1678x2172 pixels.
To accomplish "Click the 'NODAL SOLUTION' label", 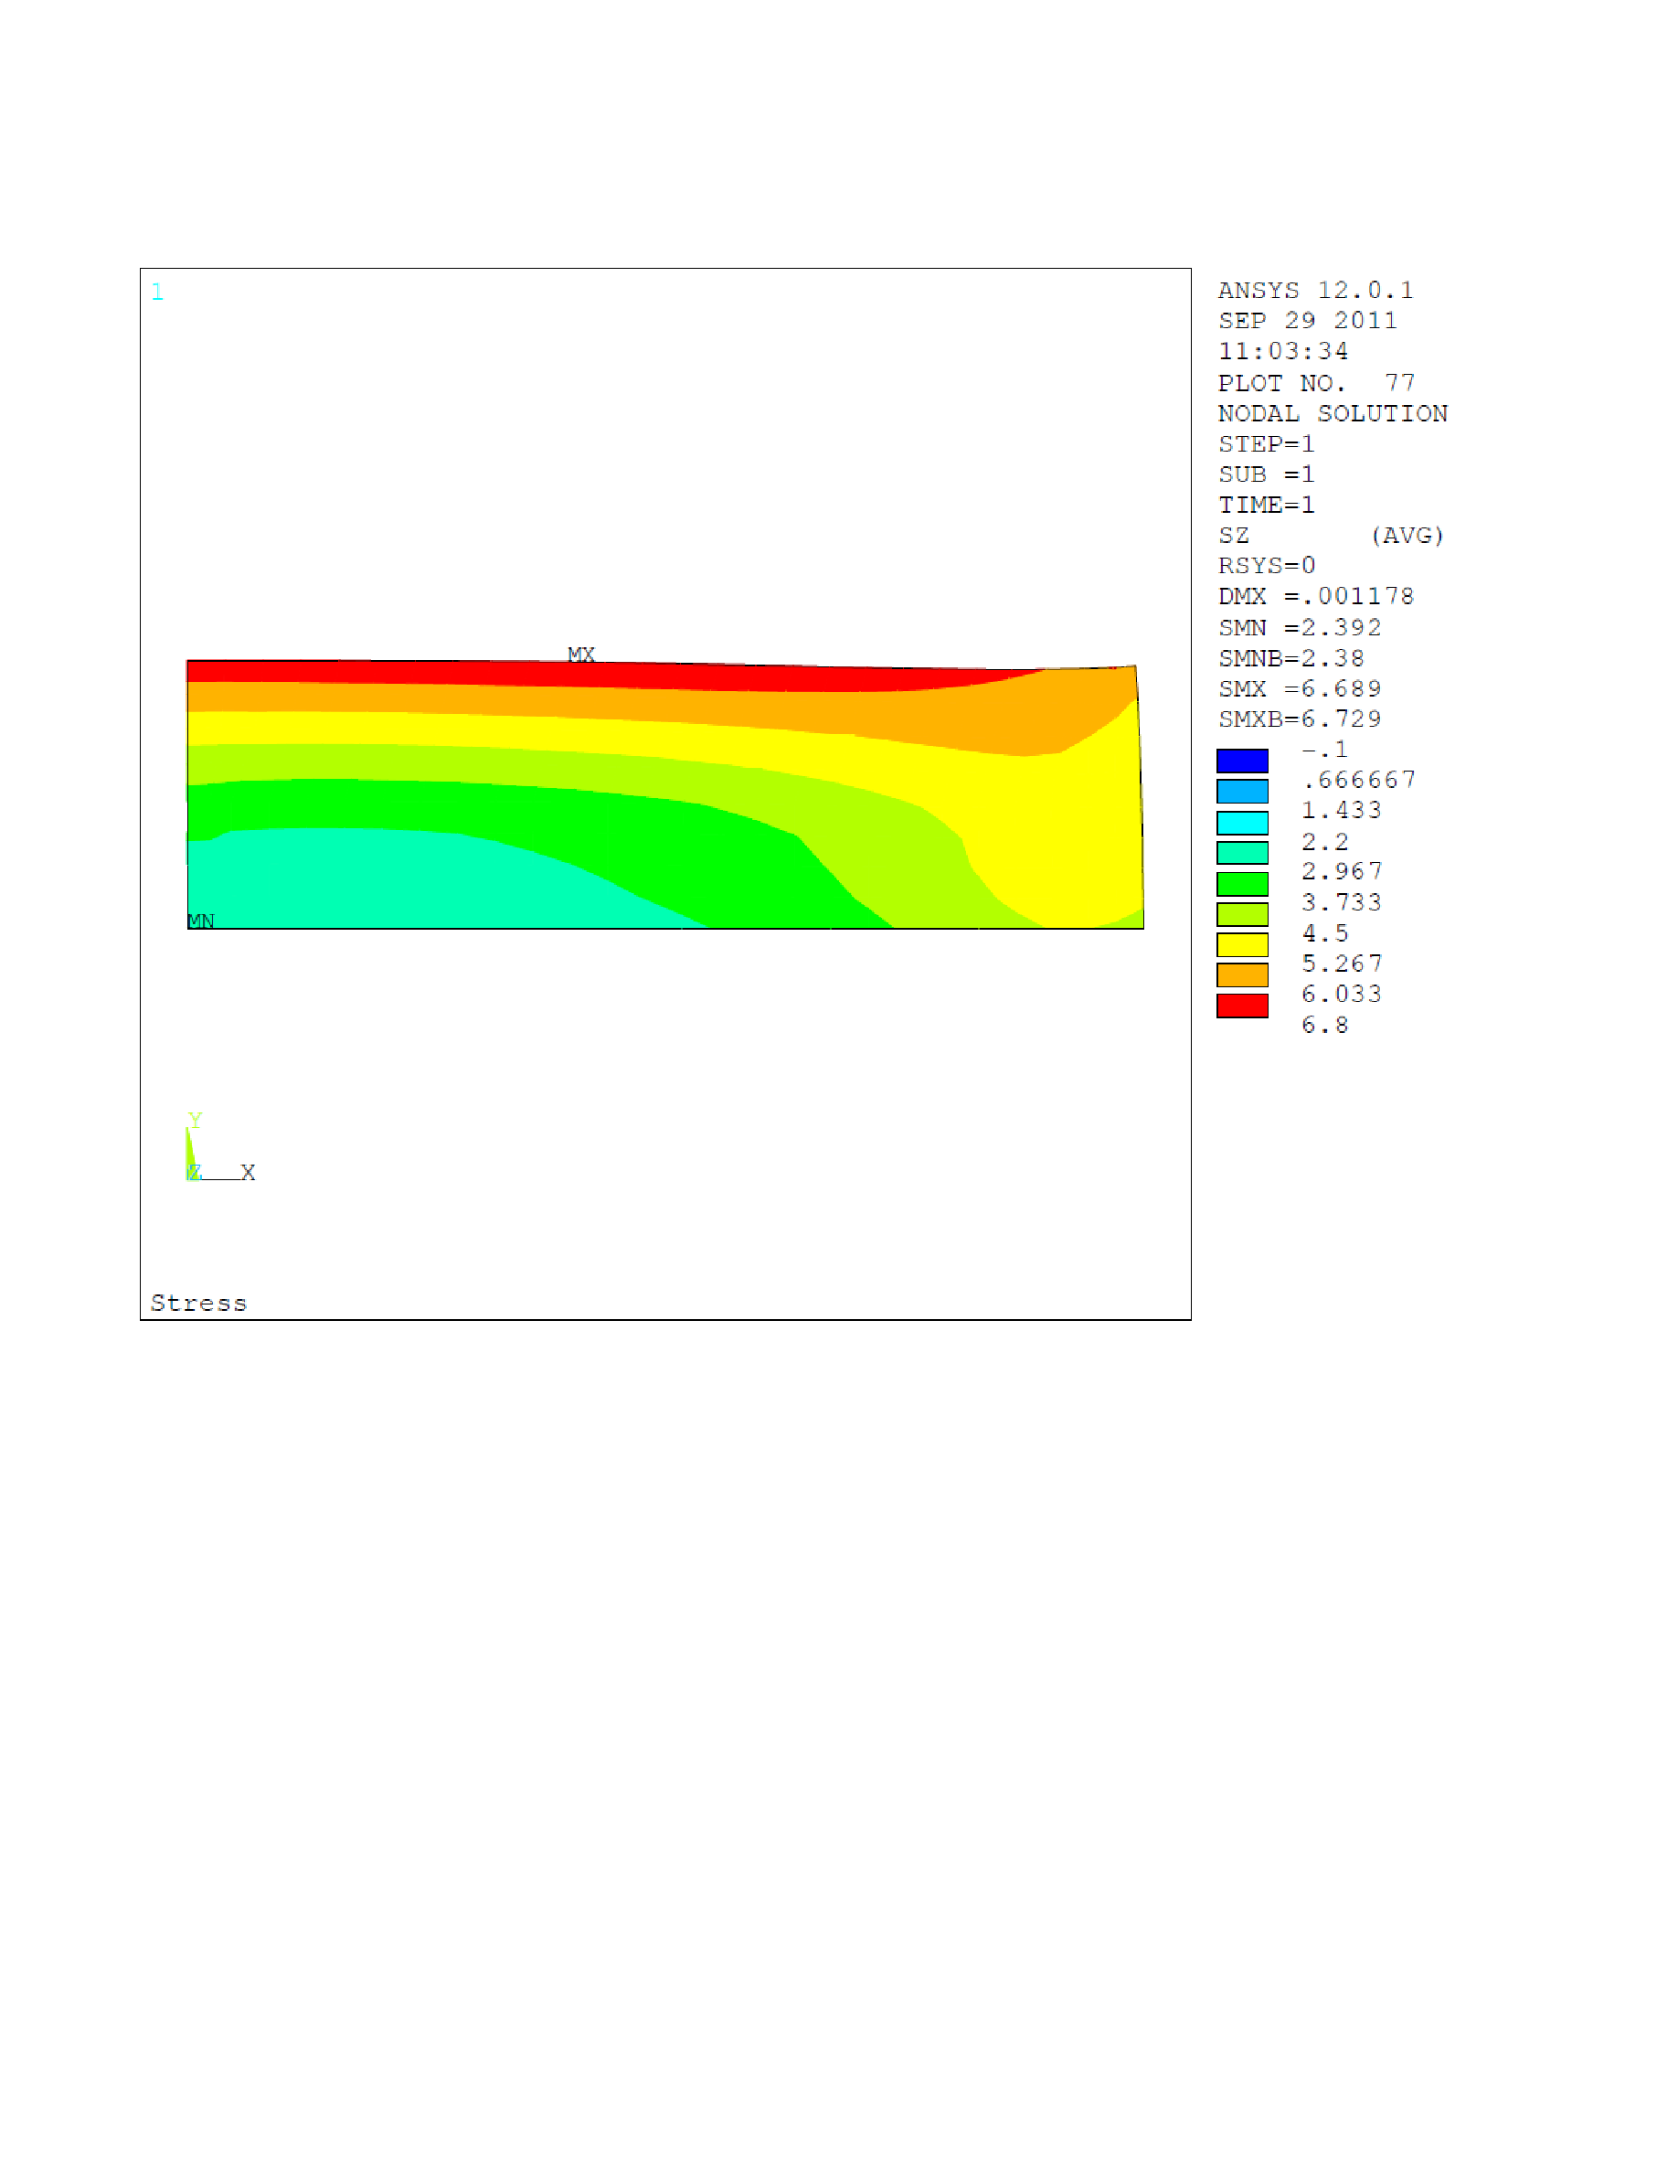I will (x=1333, y=414).
